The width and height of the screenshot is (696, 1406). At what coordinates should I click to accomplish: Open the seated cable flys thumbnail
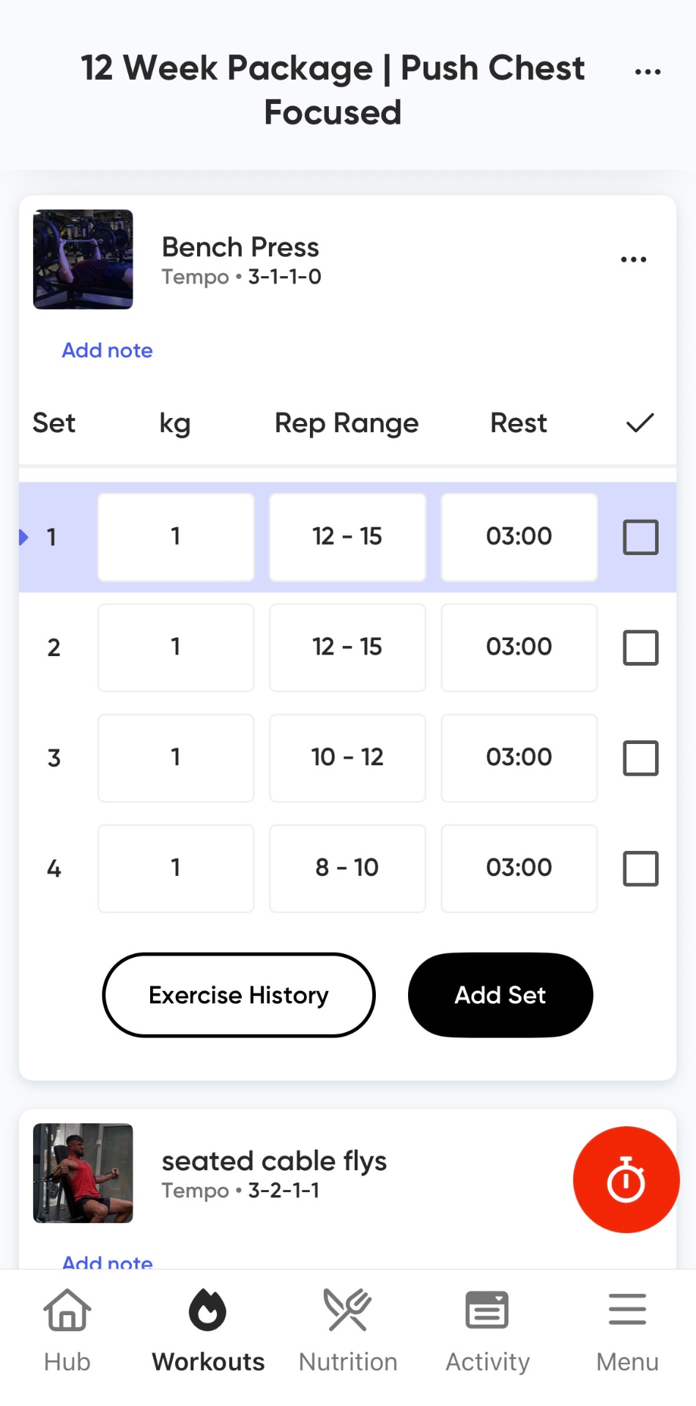tap(83, 1173)
